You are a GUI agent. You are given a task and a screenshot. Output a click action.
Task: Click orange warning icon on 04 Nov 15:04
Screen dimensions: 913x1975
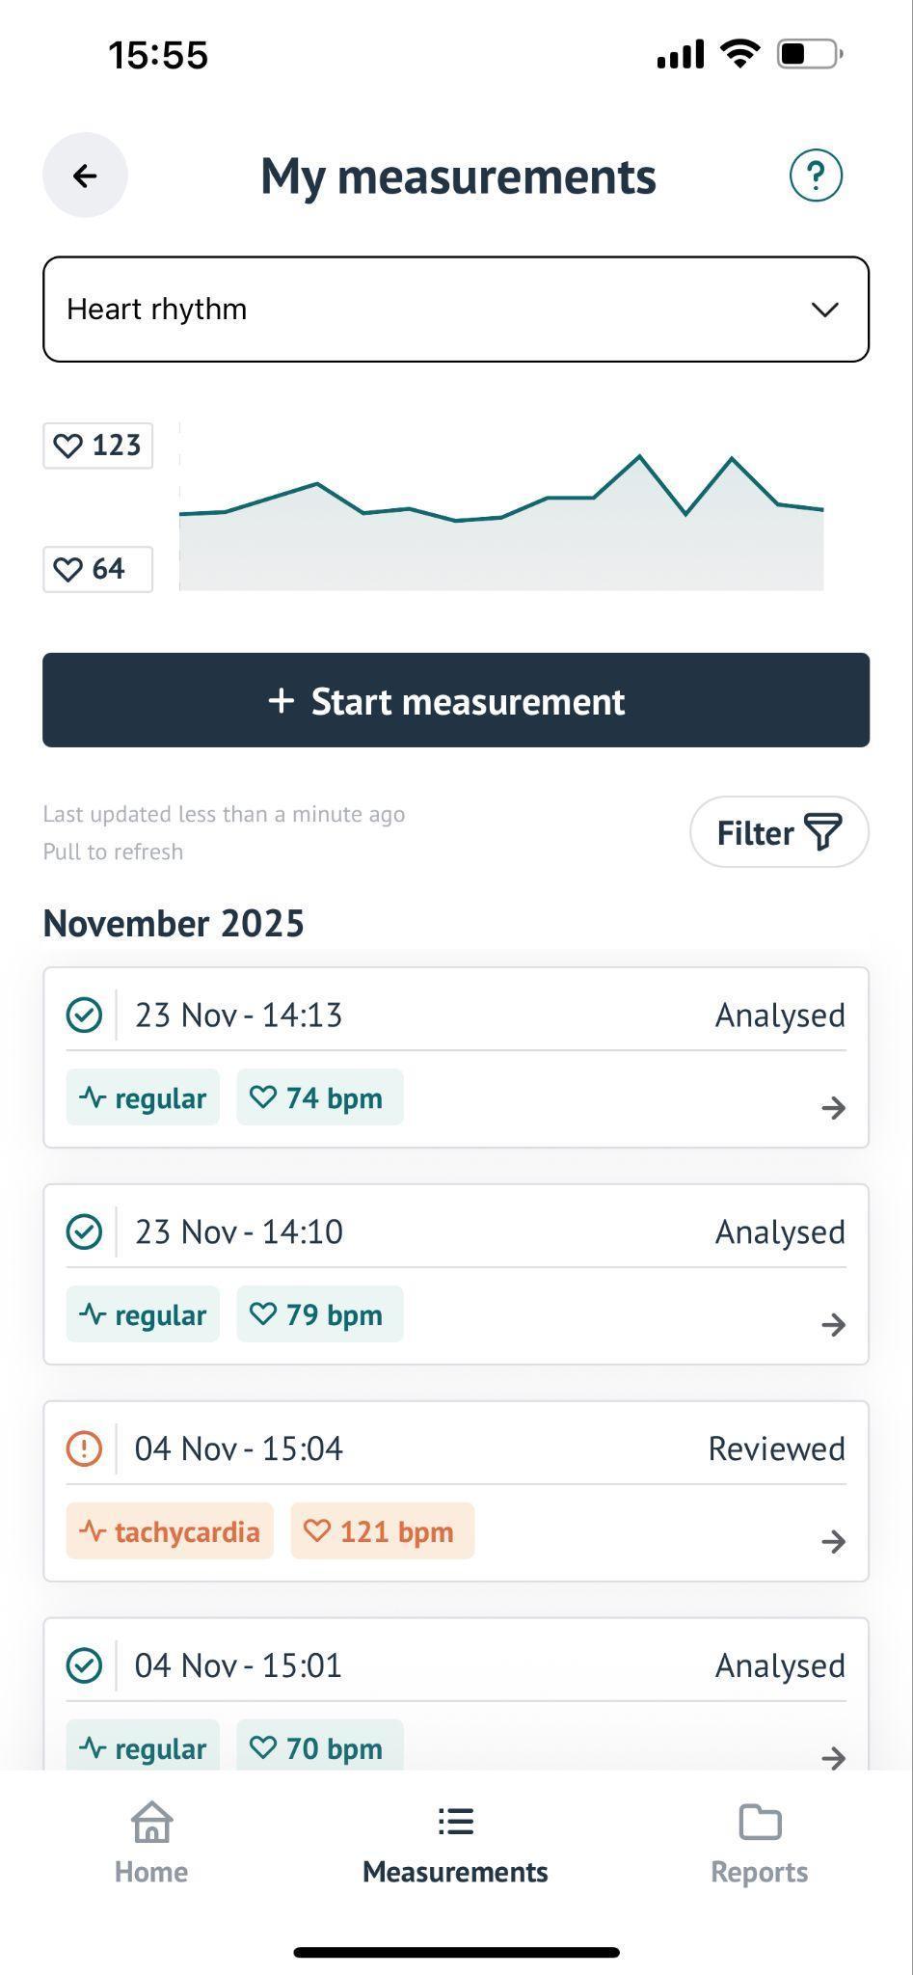[84, 1448]
